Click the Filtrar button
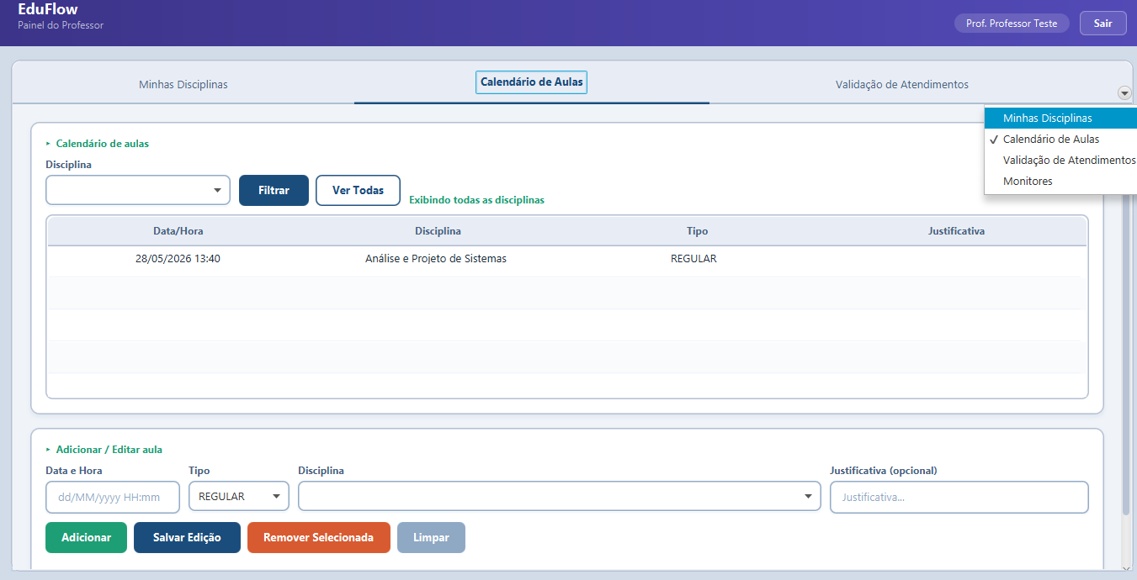 click(274, 190)
